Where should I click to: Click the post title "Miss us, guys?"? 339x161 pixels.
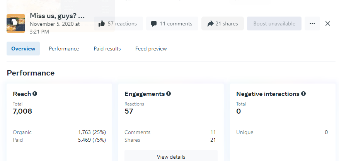click(57, 16)
